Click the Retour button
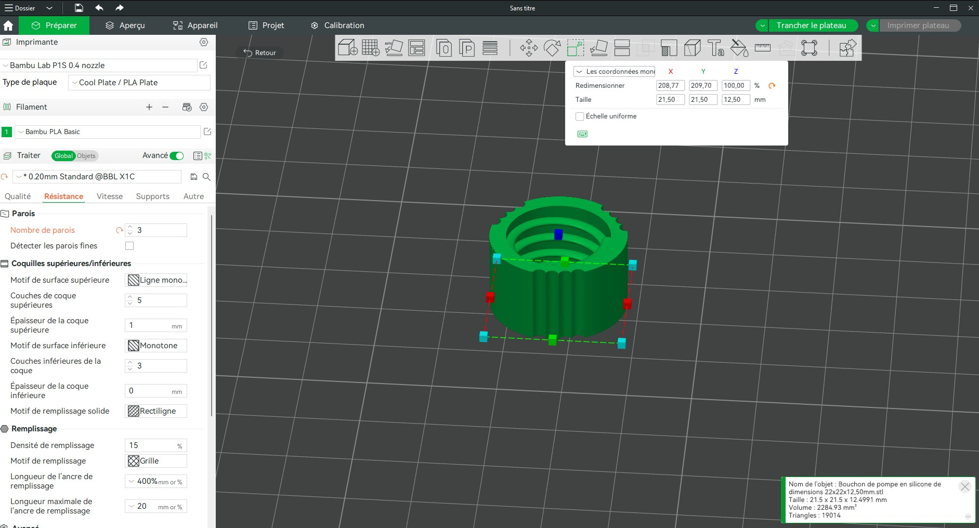The height and width of the screenshot is (528, 979). [260, 52]
